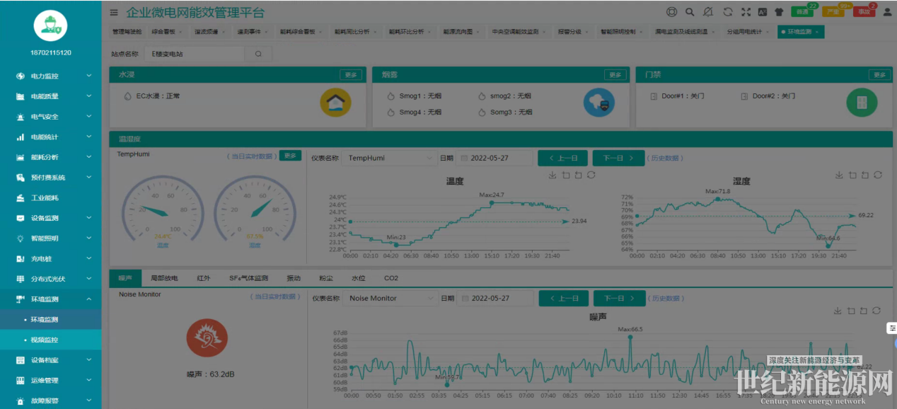Click the temperature chart date field
The image size is (897, 409).
[495, 158]
